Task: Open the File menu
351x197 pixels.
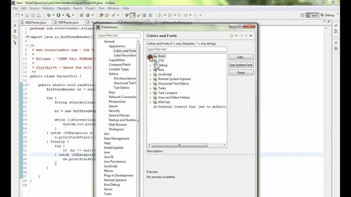Action: click(x=15, y=8)
